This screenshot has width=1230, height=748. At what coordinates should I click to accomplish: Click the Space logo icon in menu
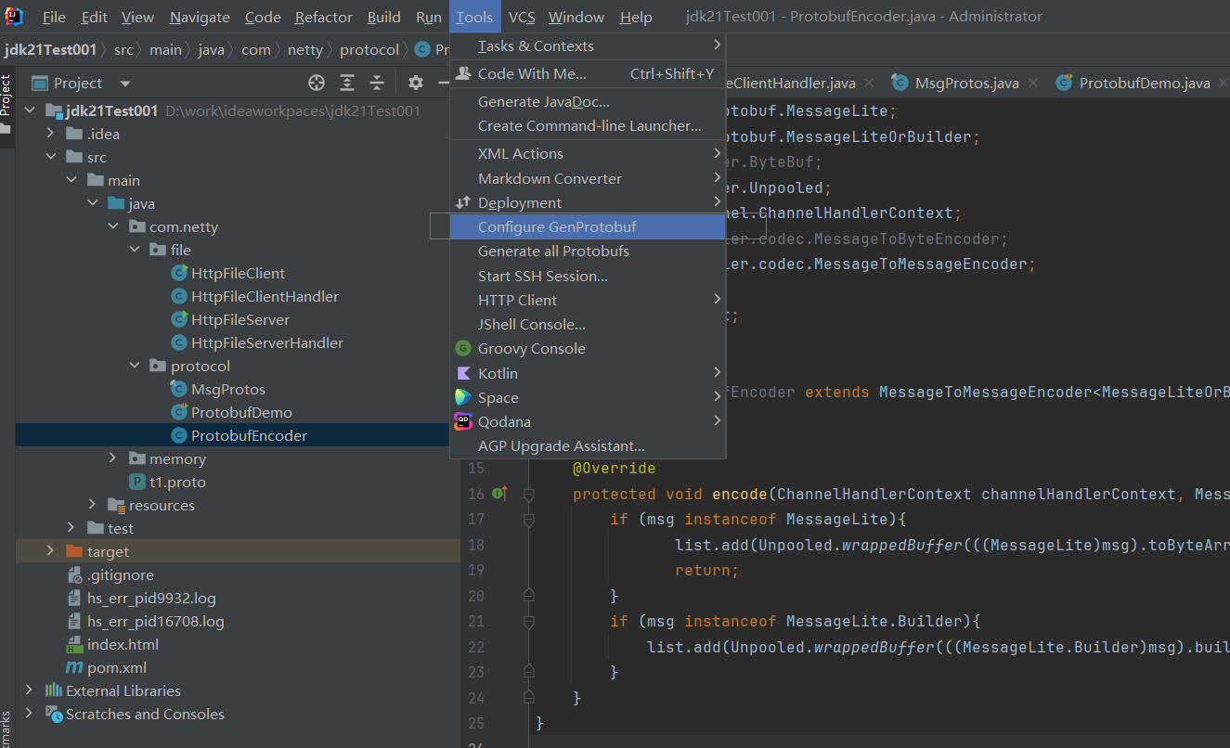[462, 397]
